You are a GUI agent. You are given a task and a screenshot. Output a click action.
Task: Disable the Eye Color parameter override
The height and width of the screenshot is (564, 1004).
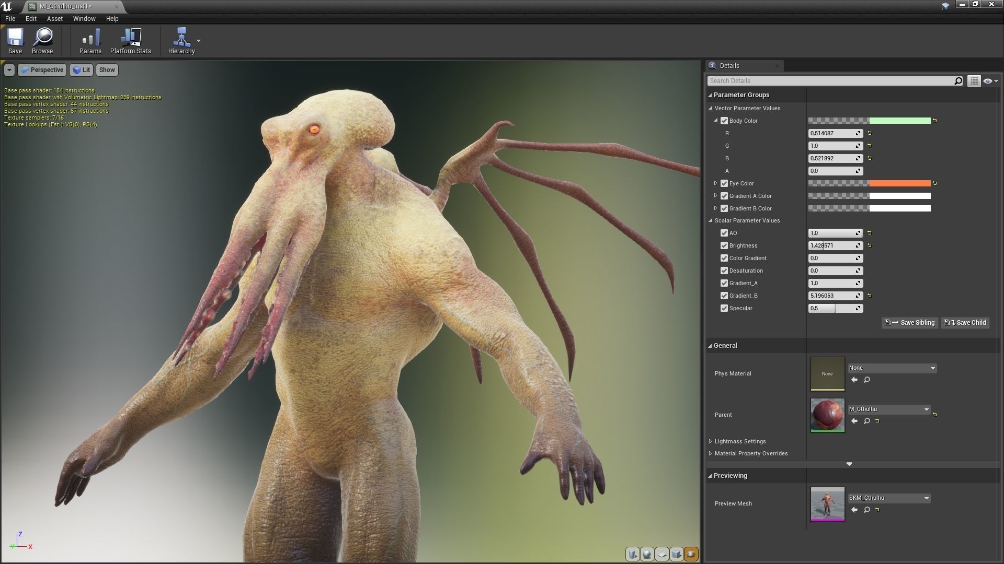[x=724, y=183]
